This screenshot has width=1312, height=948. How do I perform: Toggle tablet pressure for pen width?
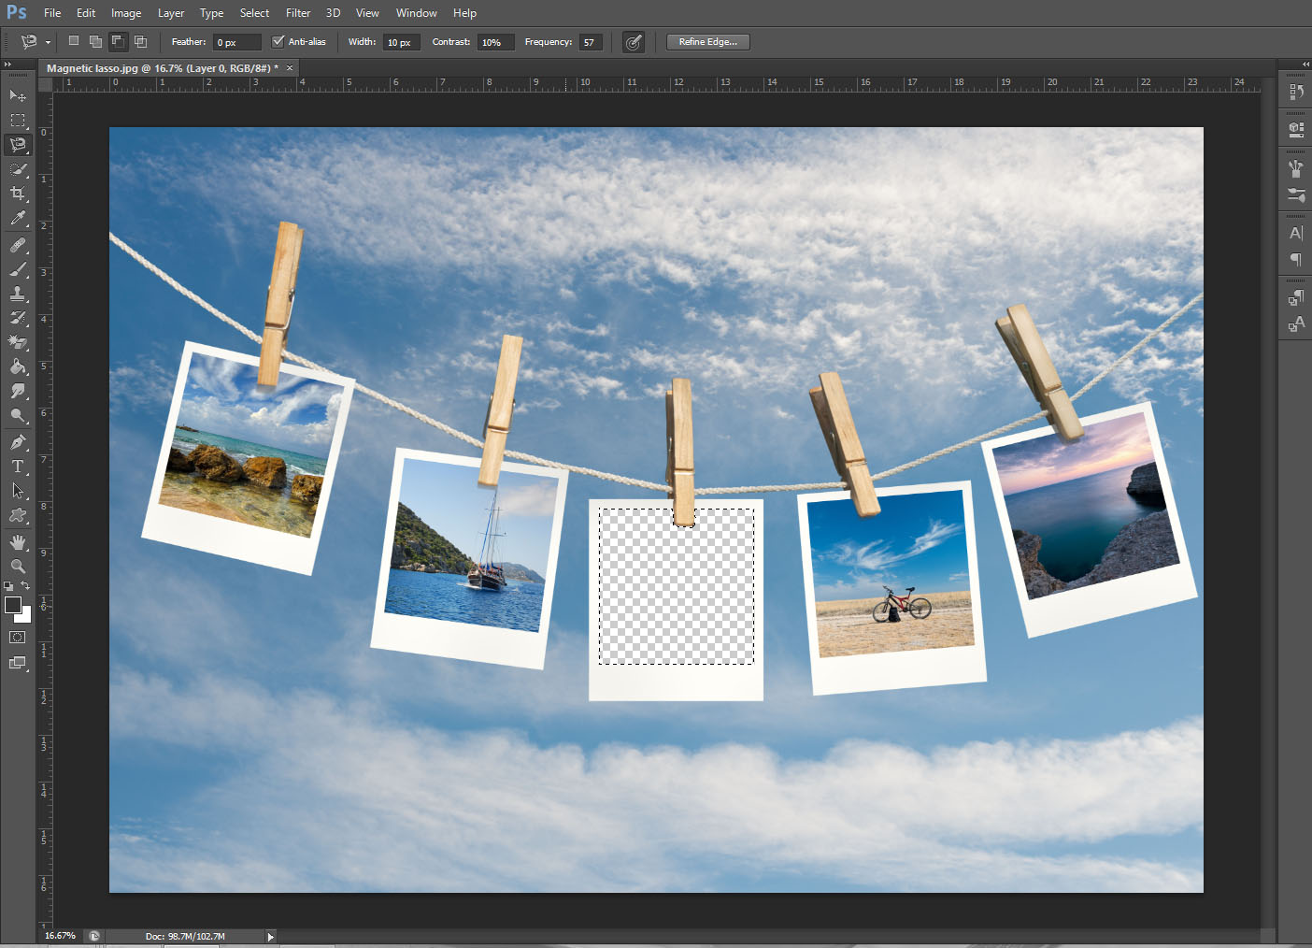pyautogui.click(x=633, y=42)
